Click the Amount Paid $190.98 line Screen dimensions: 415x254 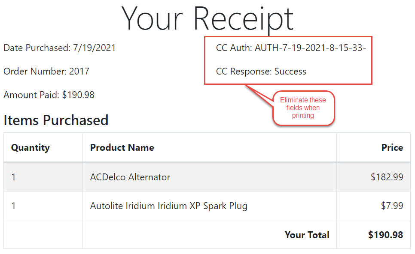click(49, 95)
